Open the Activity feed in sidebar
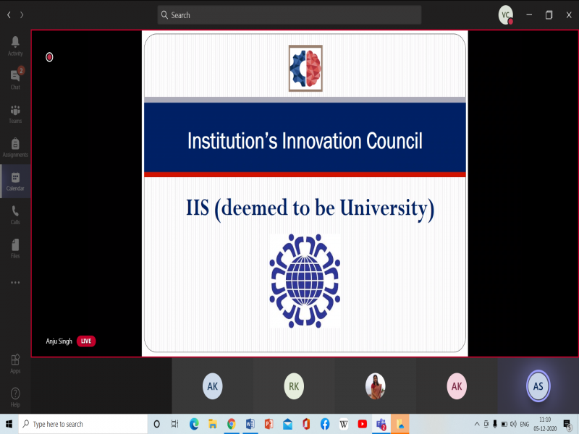Viewport: 579px width, 434px height. click(x=15, y=45)
